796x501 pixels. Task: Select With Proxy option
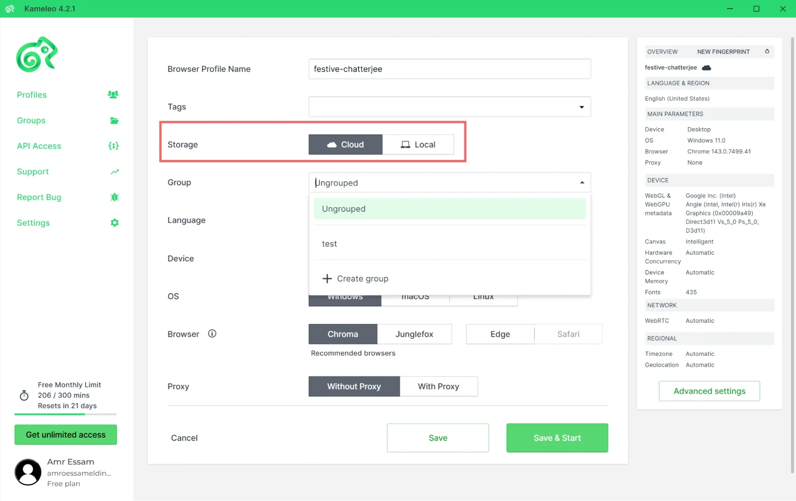tap(438, 386)
